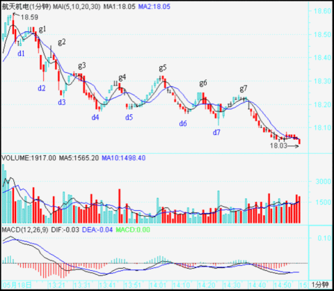Click the VOLUME:1917.00 label
Screen dimensions: 334x291
[29, 158]
